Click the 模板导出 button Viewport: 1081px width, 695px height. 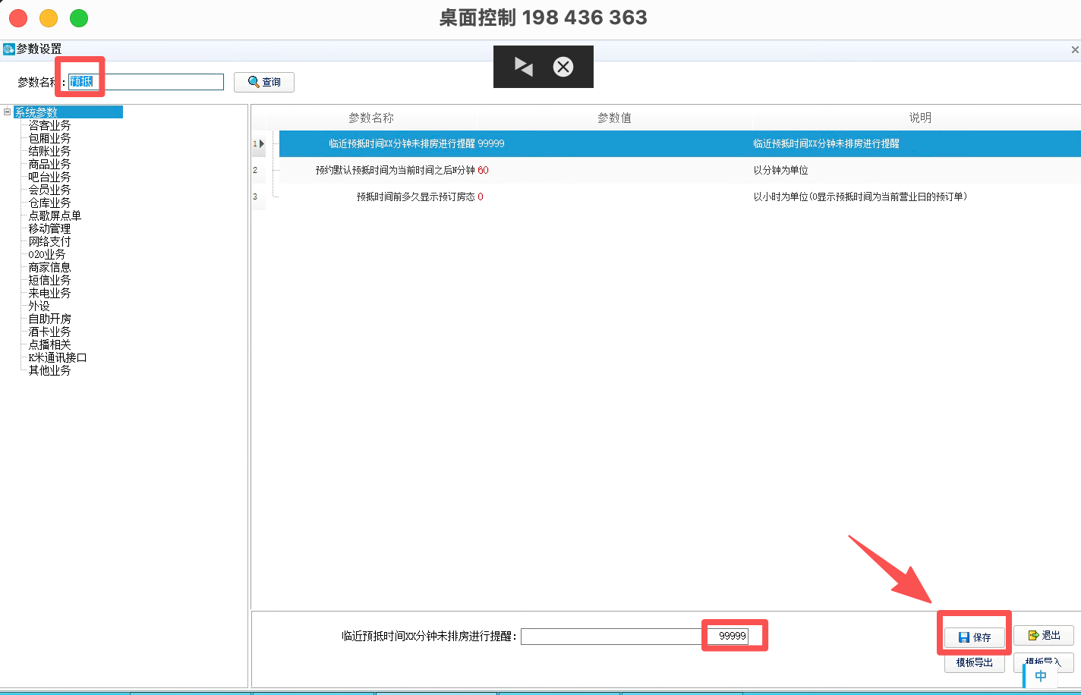(x=974, y=662)
